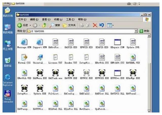Select the Readme.TXT document icon
This screenshot has height=115, width=162.
click(x=71, y=57)
